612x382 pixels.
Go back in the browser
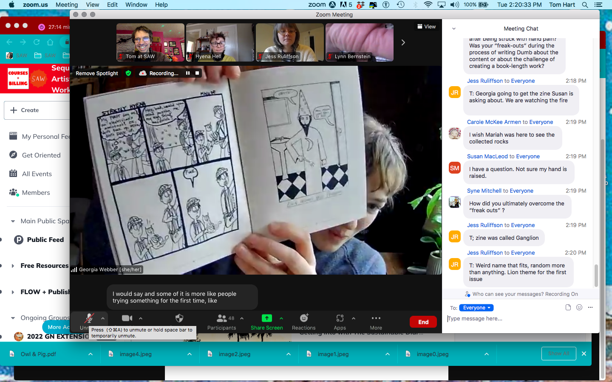click(9, 42)
